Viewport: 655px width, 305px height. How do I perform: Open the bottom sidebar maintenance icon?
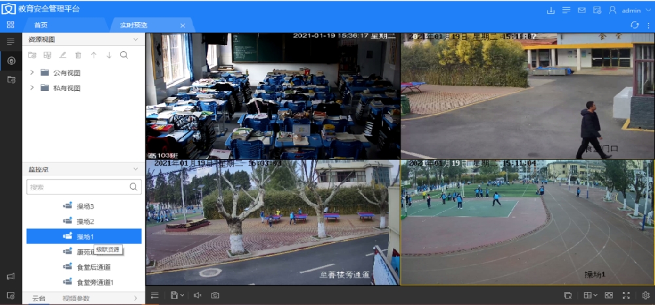tap(11, 295)
